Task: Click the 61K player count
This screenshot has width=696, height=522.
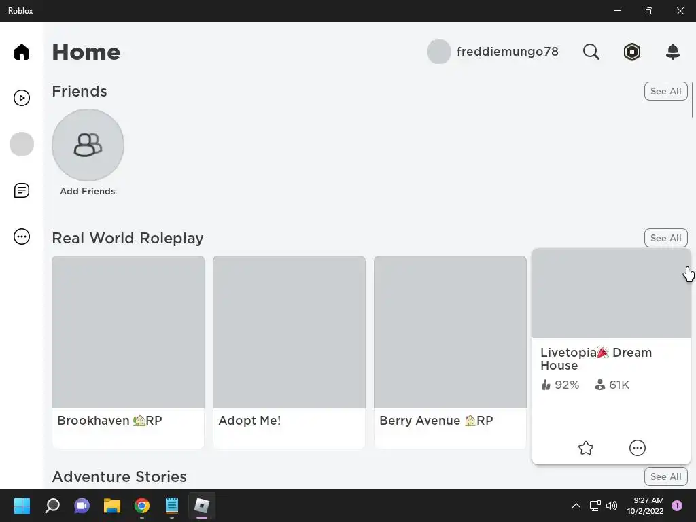Action: pyautogui.click(x=612, y=385)
